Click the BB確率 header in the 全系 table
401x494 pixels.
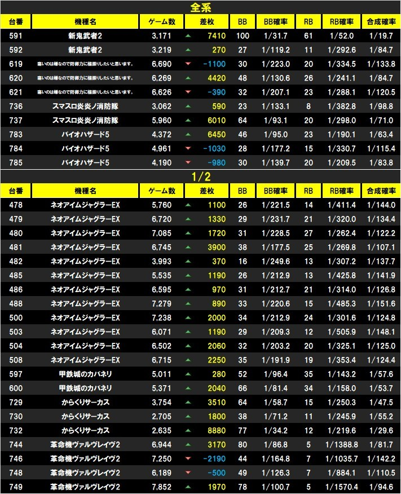tap(276, 22)
